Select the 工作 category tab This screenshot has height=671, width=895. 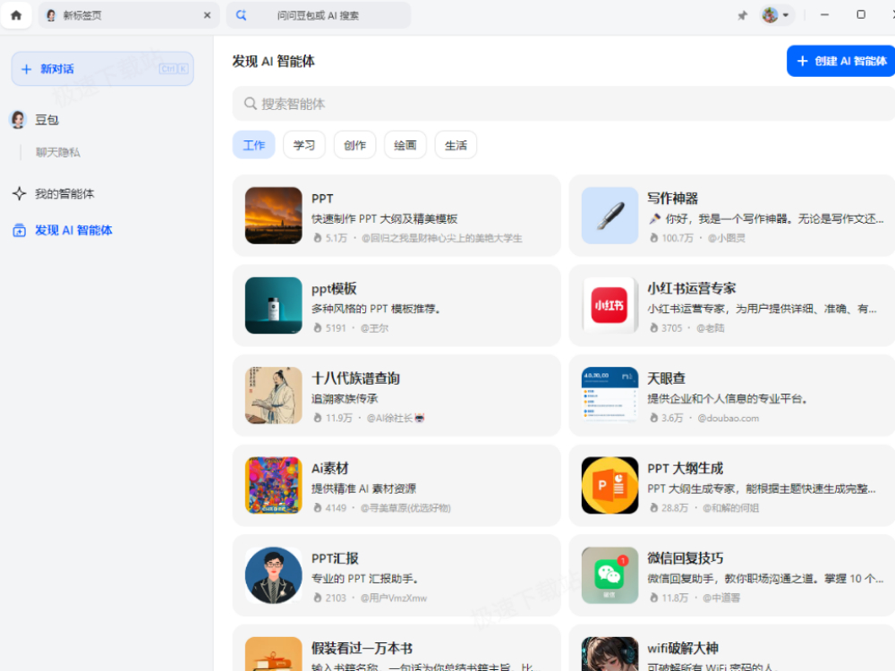pos(254,145)
